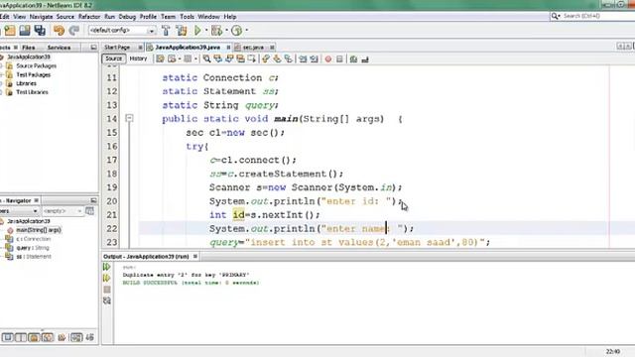Switch to the History view button

point(138,59)
